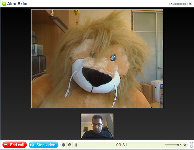The height and width of the screenshot is (150, 194).
Task: End the call with Alex Exler
Action: pyautogui.click(x=15, y=145)
